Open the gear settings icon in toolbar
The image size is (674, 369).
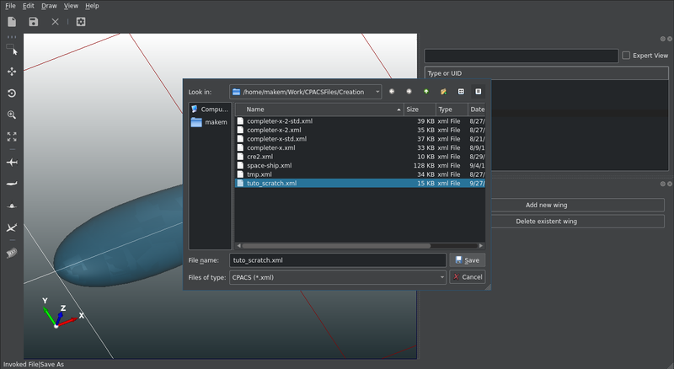pos(81,22)
